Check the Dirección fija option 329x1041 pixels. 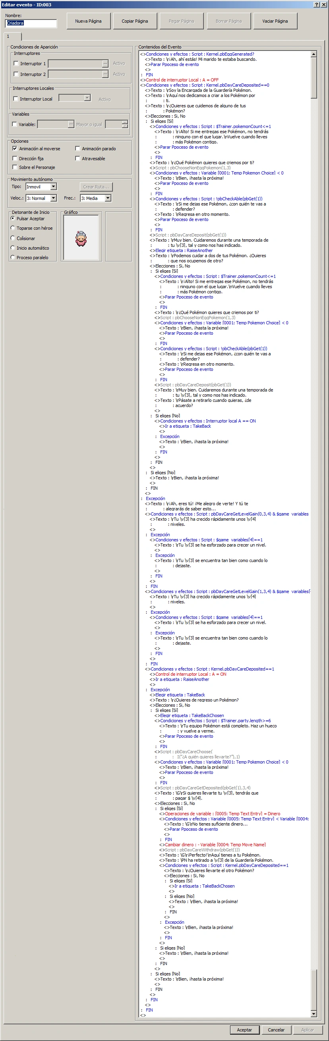point(15,159)
